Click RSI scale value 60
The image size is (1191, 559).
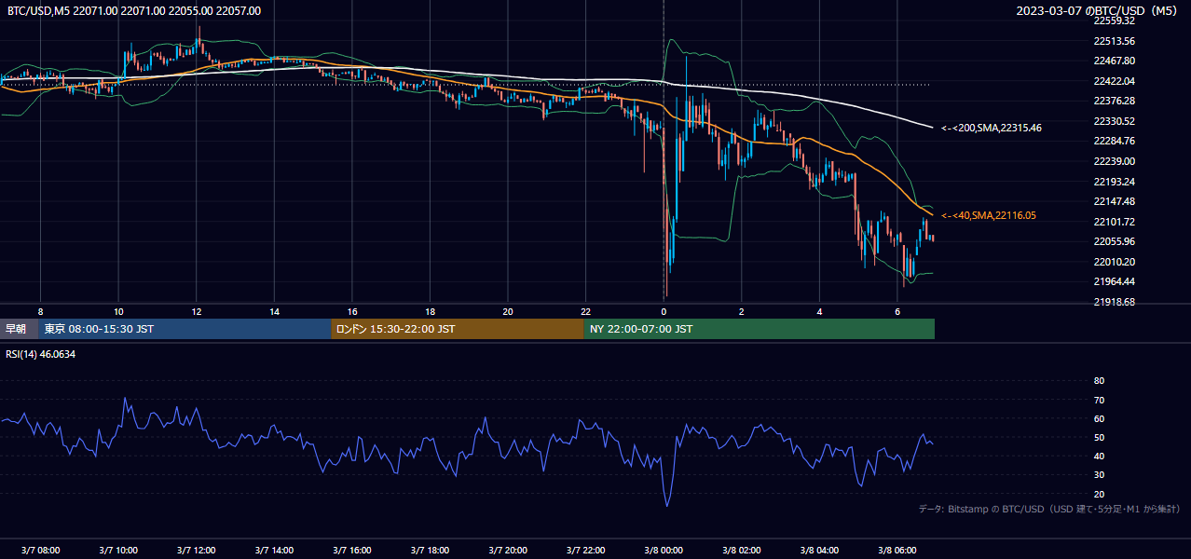(1099, 418)
